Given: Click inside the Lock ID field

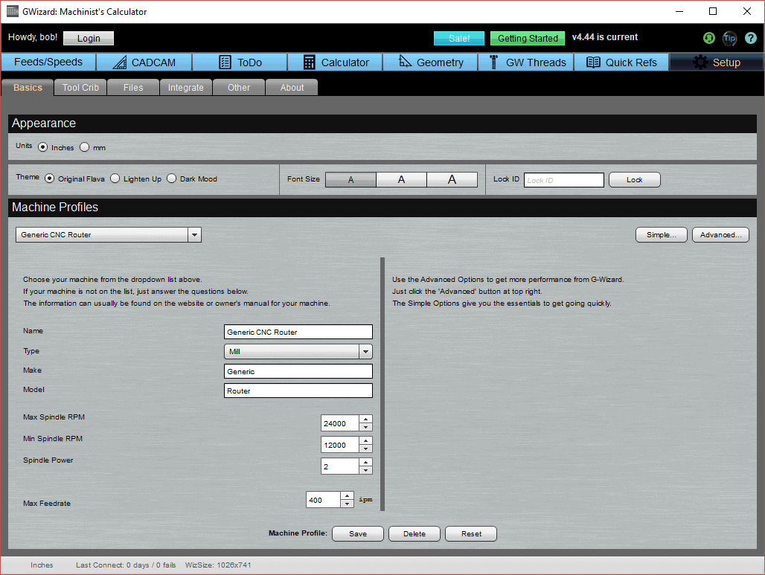Looking at the screenshot, I should (x=563, y=179).
